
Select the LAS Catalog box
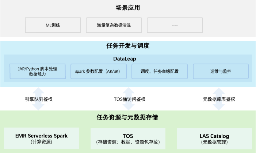tap(214, 139)
